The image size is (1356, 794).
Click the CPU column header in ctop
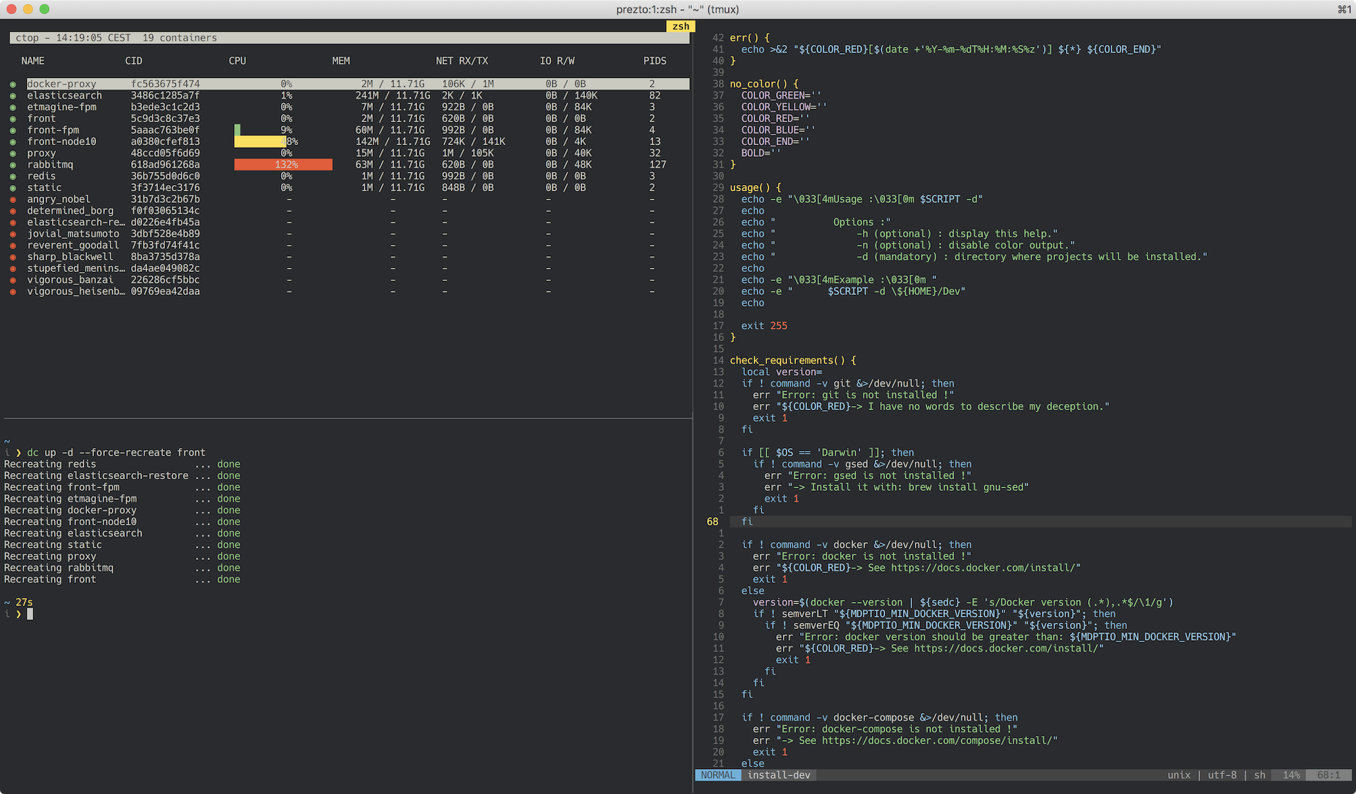[x=237, y=61]
